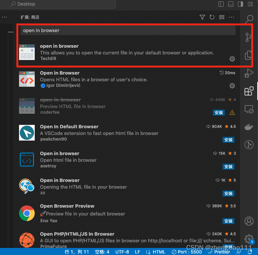Click the Chrome logo extension thumbnail
This screenshot has height=255, width=258.
[27, 213]
